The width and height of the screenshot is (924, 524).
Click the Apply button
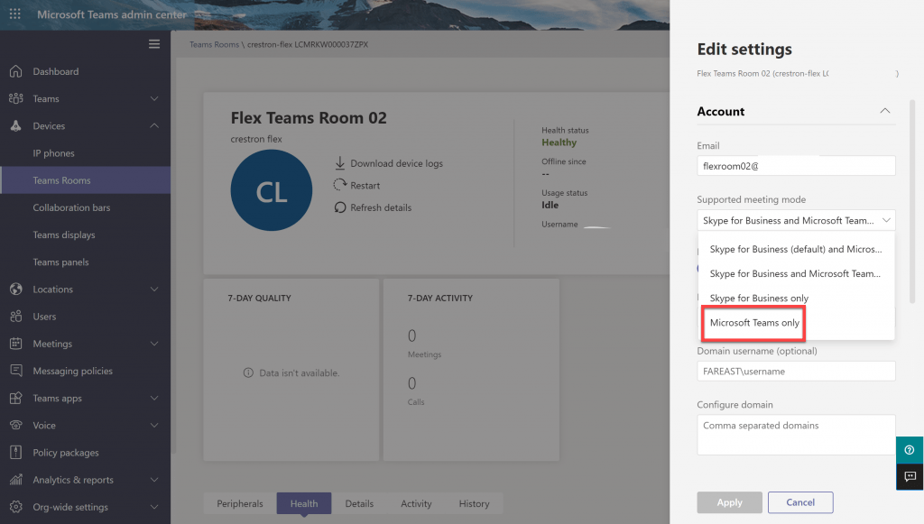[x=729, y=502]
